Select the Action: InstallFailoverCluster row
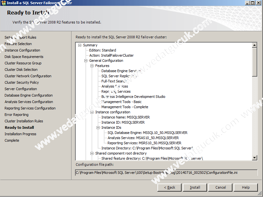 [x=111, y=55]
